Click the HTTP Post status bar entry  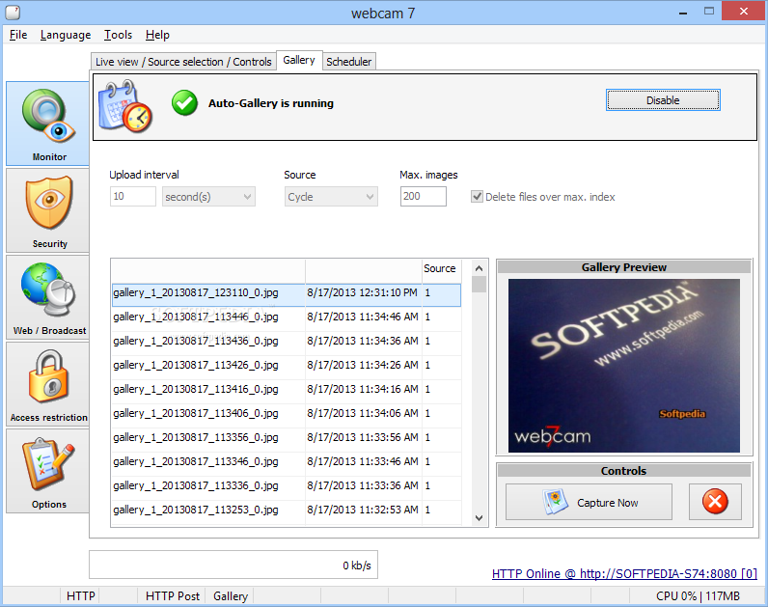[173, 596]
